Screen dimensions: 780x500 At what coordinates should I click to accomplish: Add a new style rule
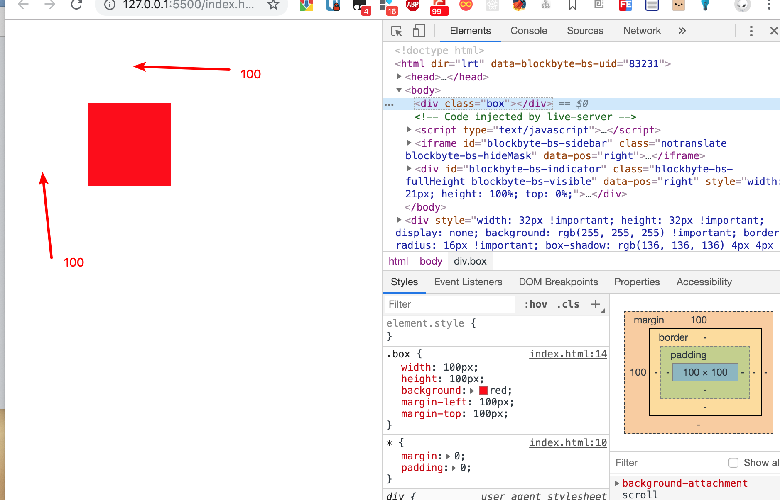pyautogui.click(x=596, y=304)
